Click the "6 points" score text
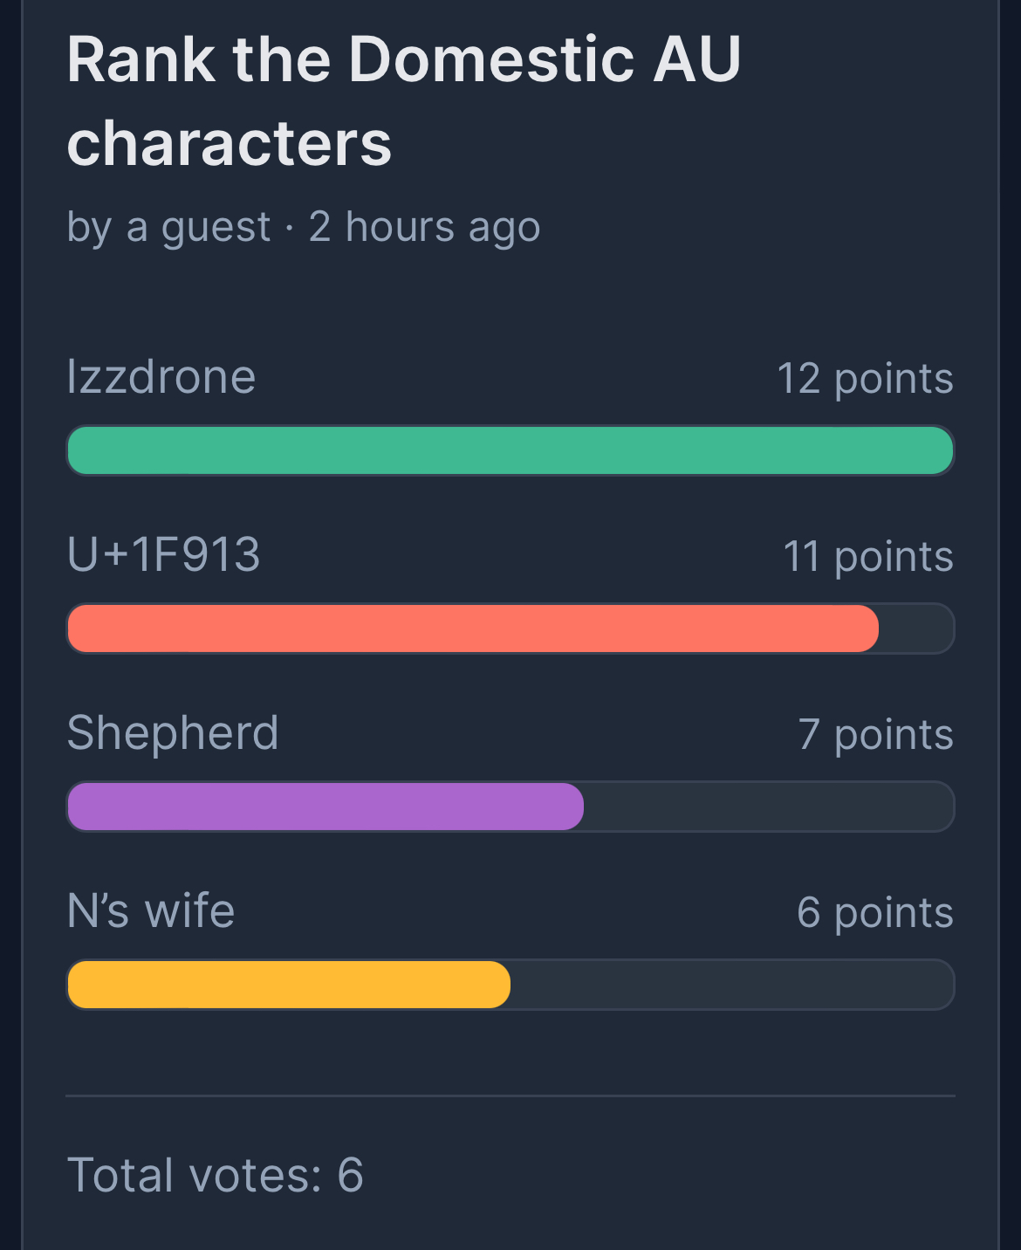The image size is (1021, 1250). point(874,913)
